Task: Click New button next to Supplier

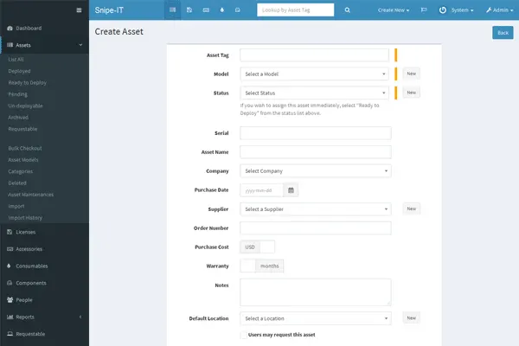Action: click(412, 208)
